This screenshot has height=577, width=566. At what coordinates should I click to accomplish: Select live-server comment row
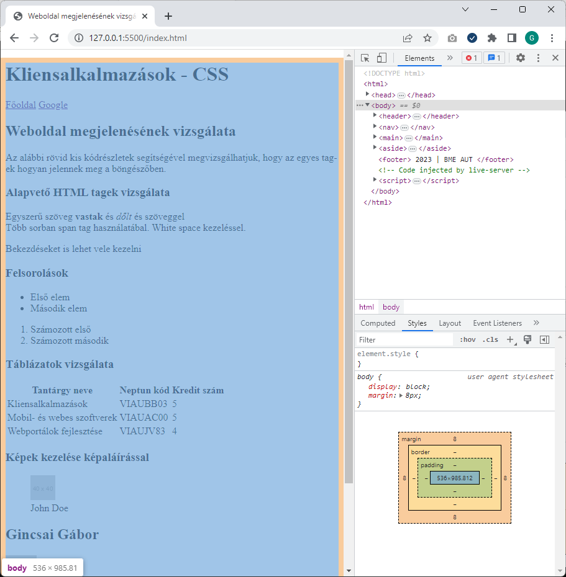[x=460, y=170]
